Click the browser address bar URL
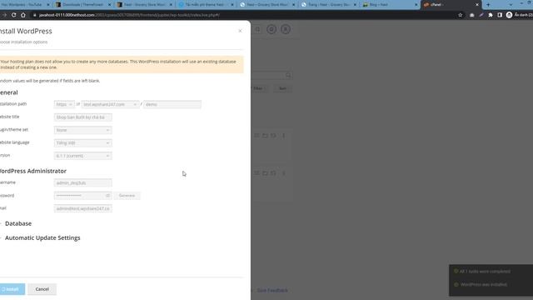Image resolution: width=533 pixels, height=300 pixels. (129, 15)
